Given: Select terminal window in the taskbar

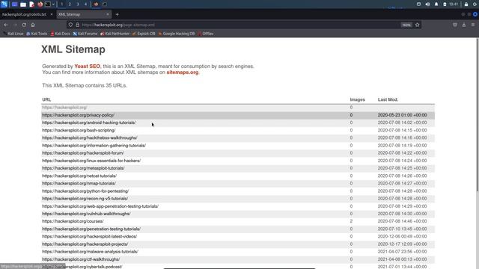Looking at the screenshot, I should [x=105, y=4].
